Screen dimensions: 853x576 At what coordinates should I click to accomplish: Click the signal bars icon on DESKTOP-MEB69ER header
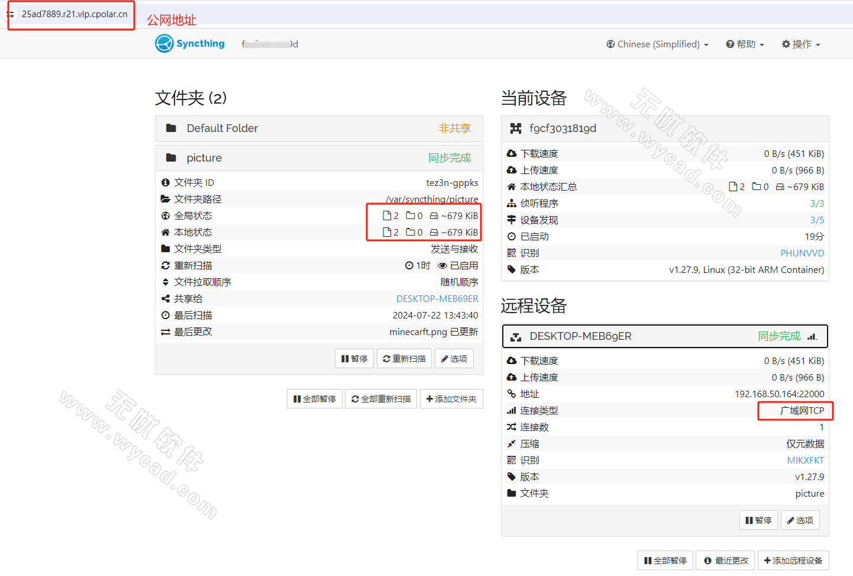[x=813, y=336]
